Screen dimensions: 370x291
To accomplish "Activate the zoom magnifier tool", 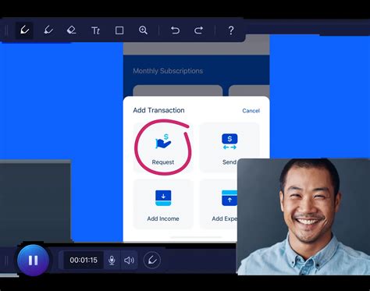I will (x=143, y=30).
